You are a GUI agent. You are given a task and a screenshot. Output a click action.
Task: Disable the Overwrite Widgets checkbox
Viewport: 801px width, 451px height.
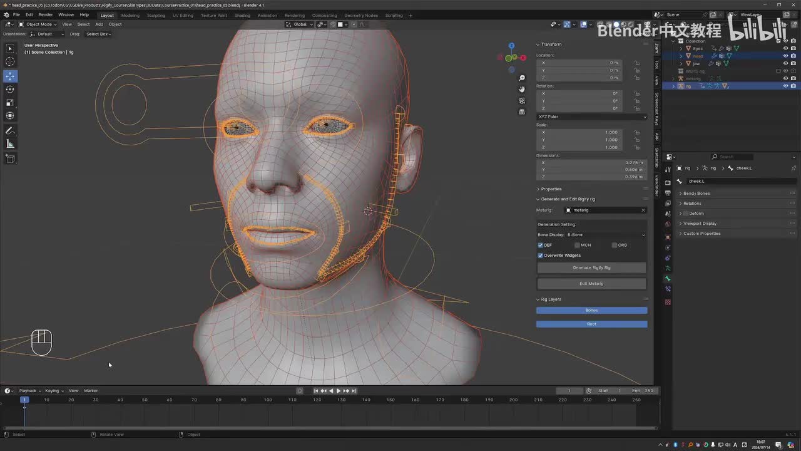click(x=541, y=256)
